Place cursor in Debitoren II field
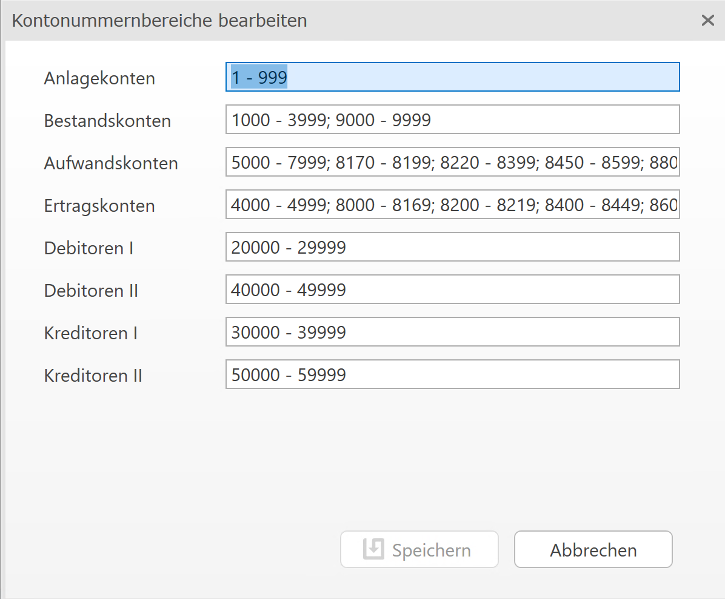 452,289
